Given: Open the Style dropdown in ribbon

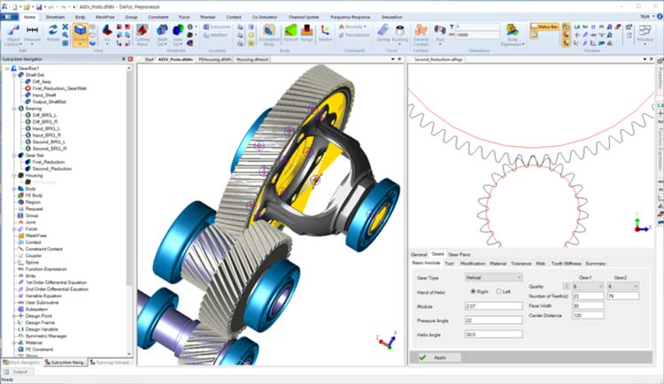Looking at the screenshot, I should click(647, 17).
